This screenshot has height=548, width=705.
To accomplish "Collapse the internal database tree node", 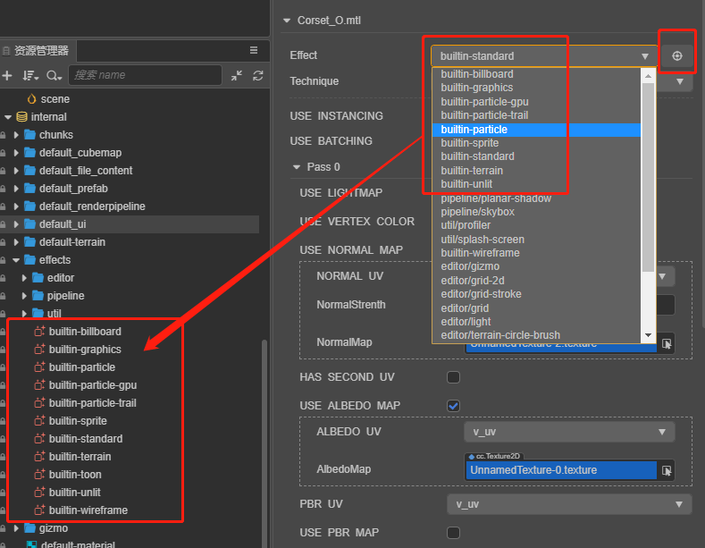I will pyautogui.click(x=8, y=117).
